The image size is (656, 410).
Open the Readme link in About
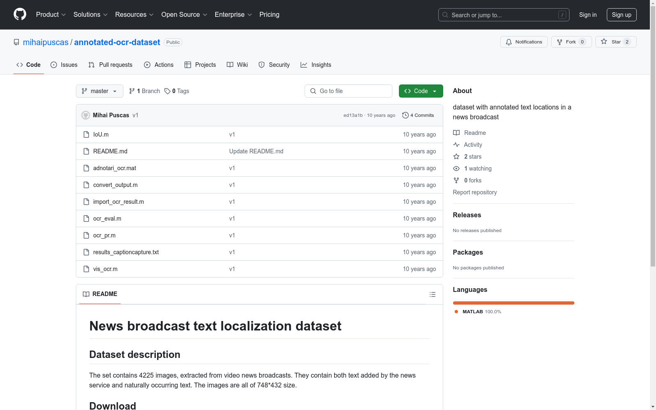(x=469, y=133)
